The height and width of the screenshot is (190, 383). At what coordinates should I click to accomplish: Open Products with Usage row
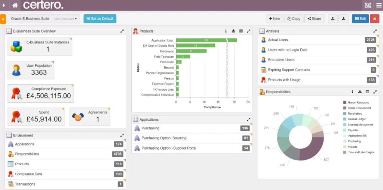pos(318,80)
